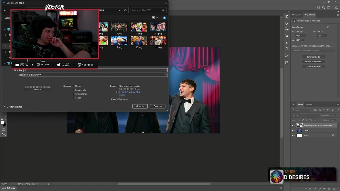This screenshot has width=340, height=191.
Task: Open the Brush Settings panel icon
Action: click(x=287, y=24)
